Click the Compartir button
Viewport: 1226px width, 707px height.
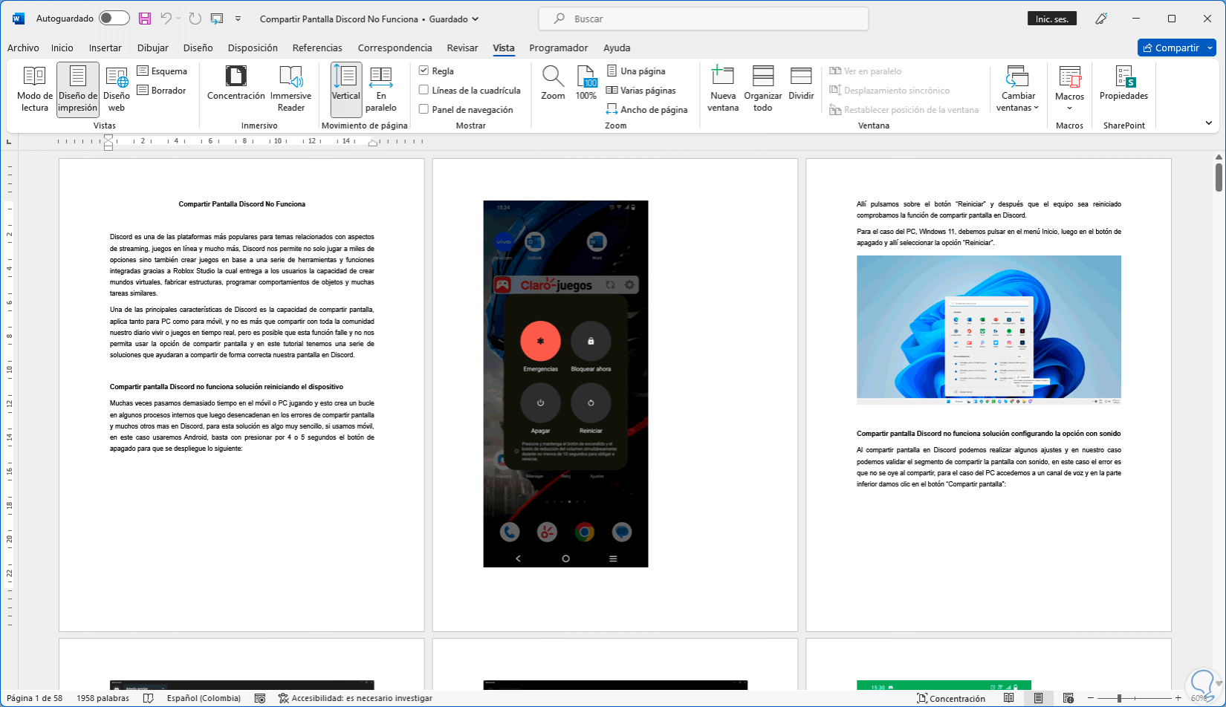(1170, 48)
